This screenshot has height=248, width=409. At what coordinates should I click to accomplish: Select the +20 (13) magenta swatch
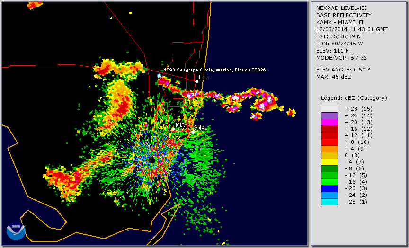point(329,122)
